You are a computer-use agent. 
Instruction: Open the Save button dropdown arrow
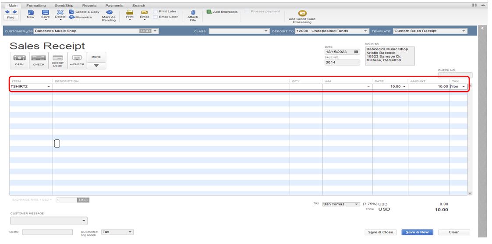point(46,19)
